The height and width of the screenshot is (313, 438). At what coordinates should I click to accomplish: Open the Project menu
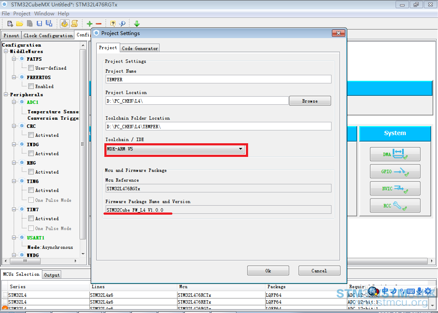click(x=22, y=13)
